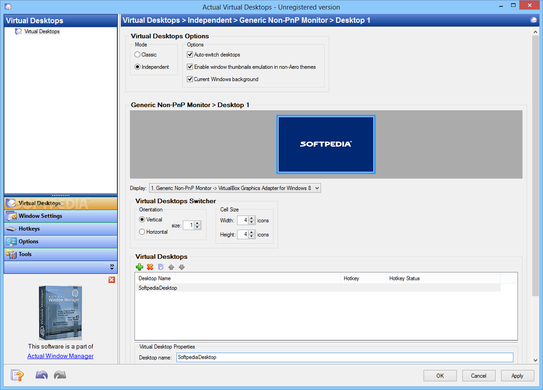Click the Apply button
This screenshot has height=390, width=543.
point(517,375)
